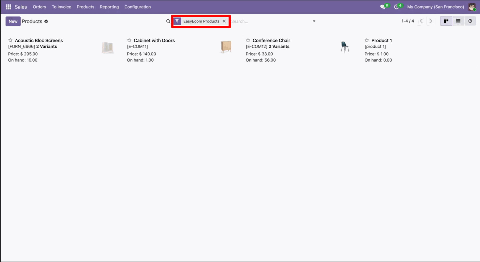Click Price: $ 140.00 text
480x262 pixels.
(141, 54)
